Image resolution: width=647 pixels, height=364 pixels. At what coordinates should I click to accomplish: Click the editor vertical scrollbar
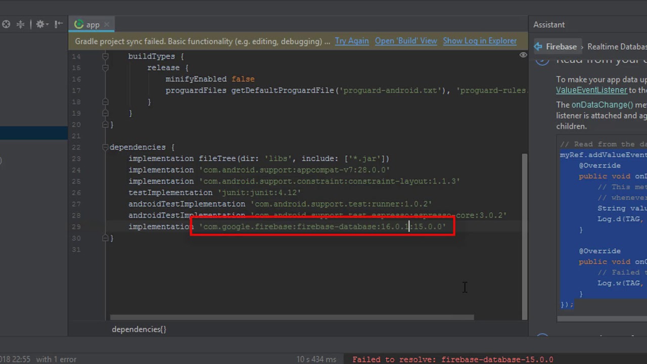click(525, 237)
